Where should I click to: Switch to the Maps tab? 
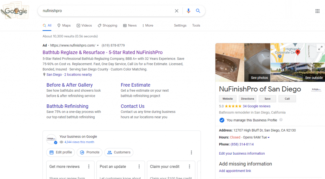(64, 25)
